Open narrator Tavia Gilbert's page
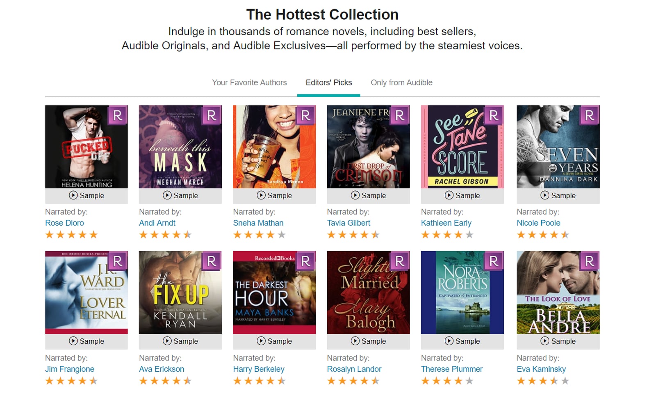This screenshot has width=649, height=398. [348, 223]
